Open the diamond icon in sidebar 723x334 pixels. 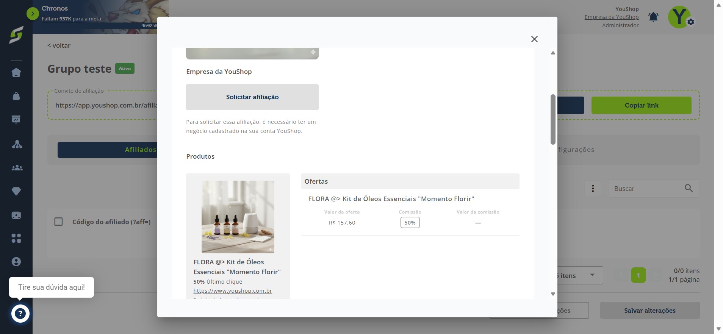(x=16, y=192)
